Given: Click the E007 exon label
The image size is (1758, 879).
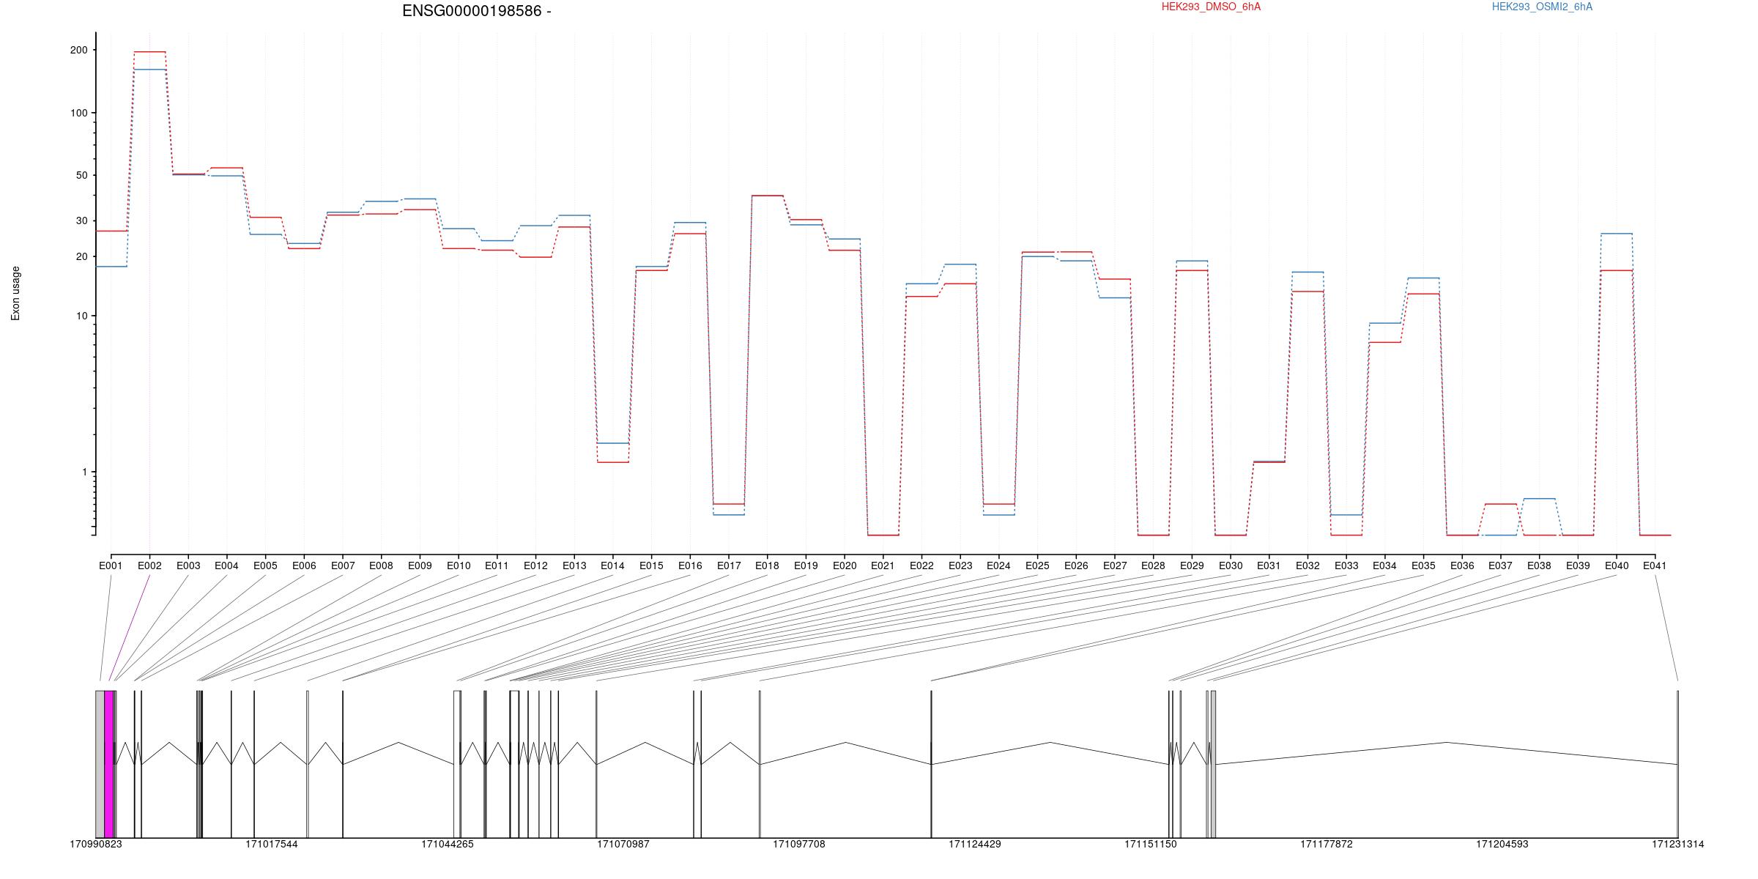Looking at the screenshot, I should pos(343,565).
